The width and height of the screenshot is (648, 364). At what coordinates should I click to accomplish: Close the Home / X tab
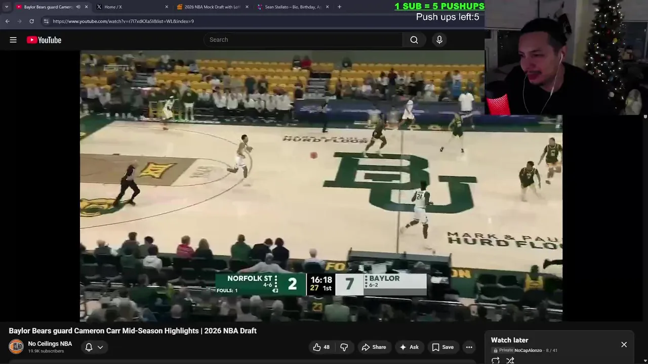(167, 7)
